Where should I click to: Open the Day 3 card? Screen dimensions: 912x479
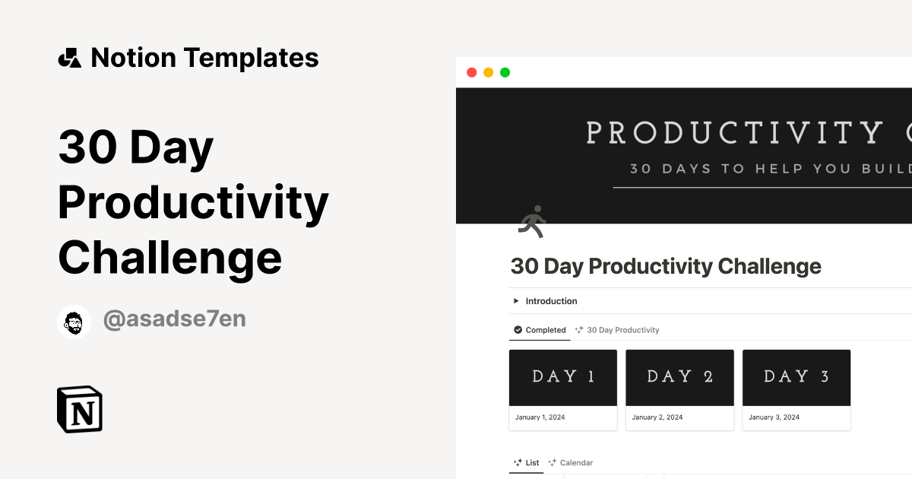click(796, 376)
